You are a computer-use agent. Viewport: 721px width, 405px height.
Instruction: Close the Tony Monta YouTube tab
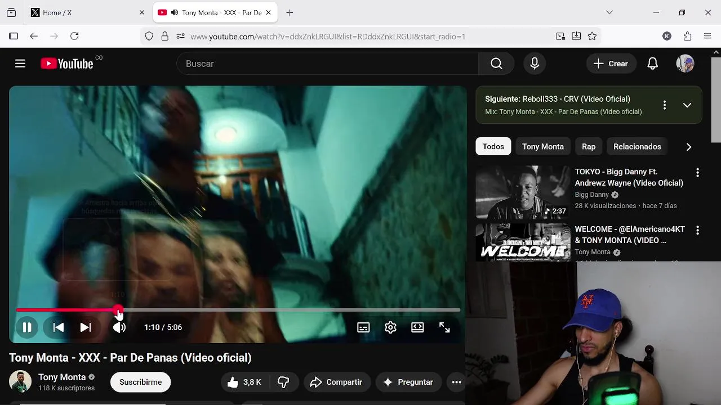pos(269,12)
